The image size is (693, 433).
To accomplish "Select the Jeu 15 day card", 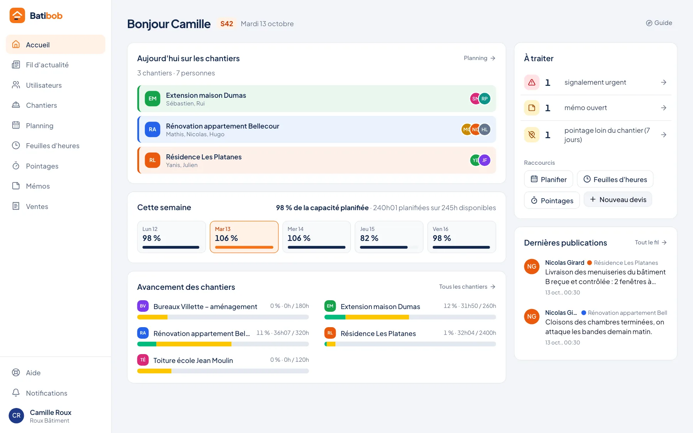I will [x=389, y=237].
